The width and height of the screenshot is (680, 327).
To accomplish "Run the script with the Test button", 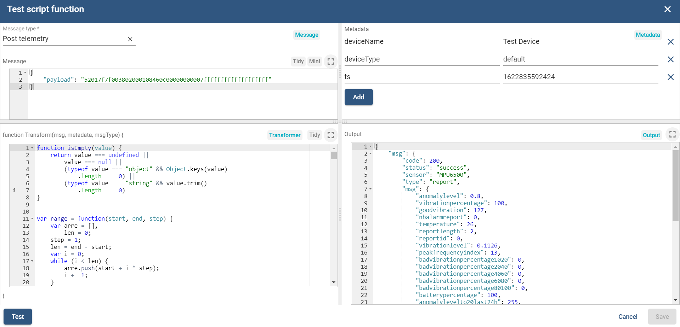I will pyautogui.click(x=17, y=316).
